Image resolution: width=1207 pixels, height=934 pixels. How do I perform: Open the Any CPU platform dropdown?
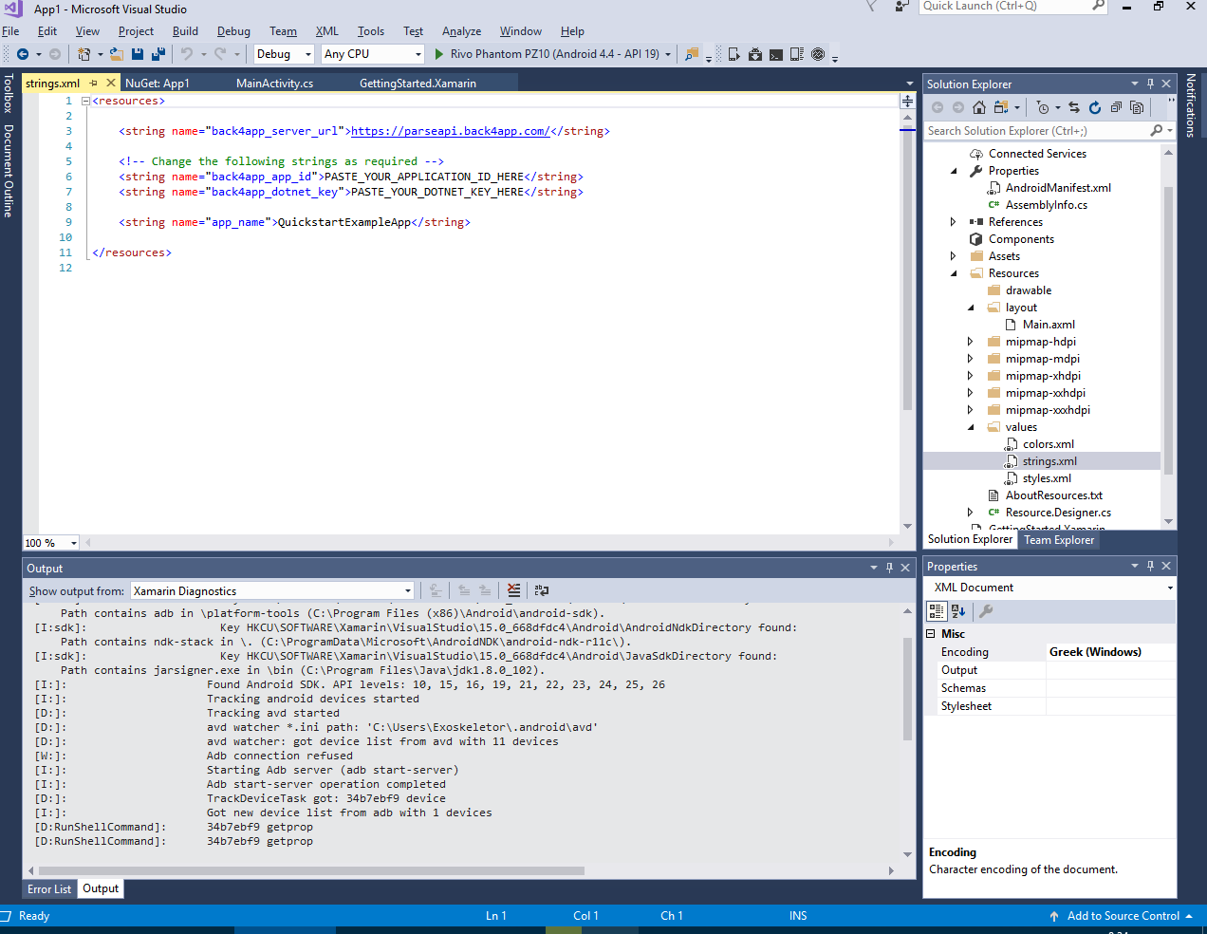[418, 54]
